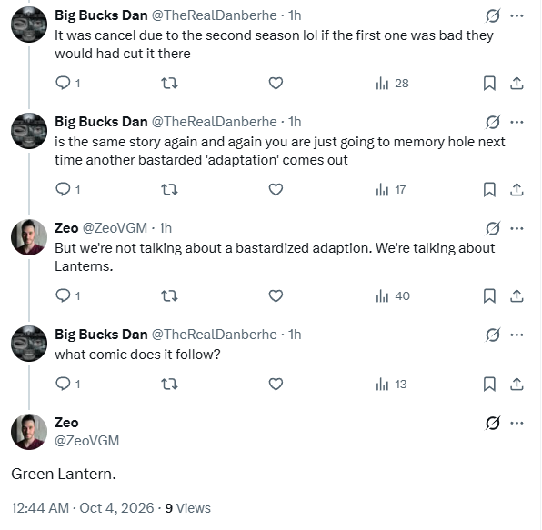The image size is (542, 530).
Task: Open more options on Zeo's Lanterns reply
Action: click(517, 228)
